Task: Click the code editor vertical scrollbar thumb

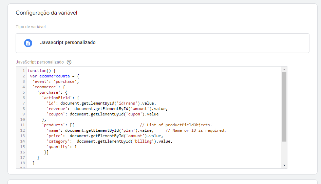Action: (284, 107)
